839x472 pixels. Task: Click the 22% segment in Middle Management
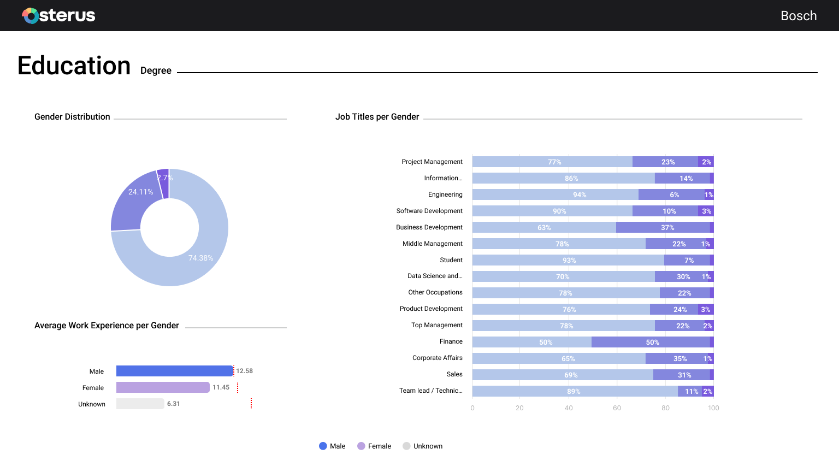[x=675, y=244]
